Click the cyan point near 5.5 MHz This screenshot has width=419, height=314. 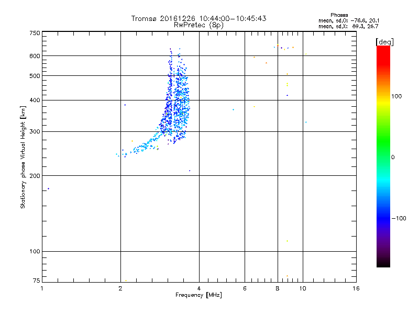[x=233, y=110]
